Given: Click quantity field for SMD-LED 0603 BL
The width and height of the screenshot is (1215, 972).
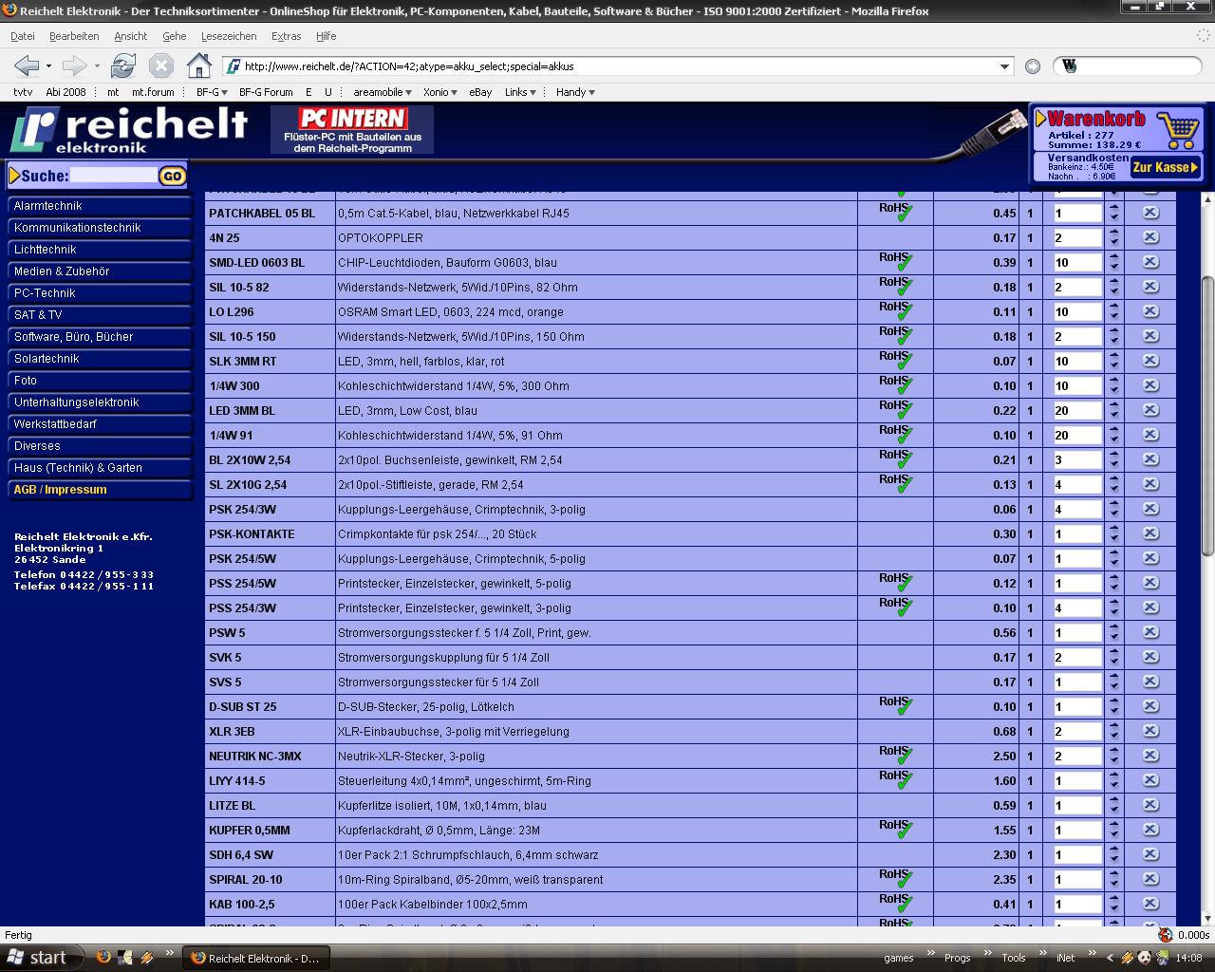Looking at the screenshot, I should [x=1076, y=263].
